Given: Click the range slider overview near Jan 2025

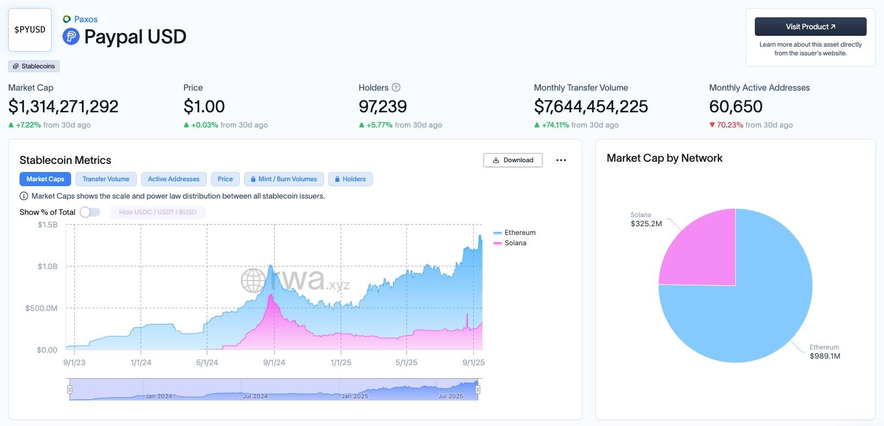Looking at the screenshot, I should pos(354,396).
